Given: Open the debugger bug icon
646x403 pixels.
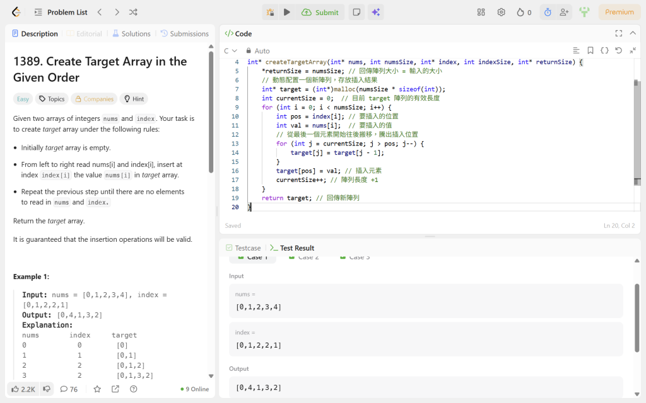Looking at the screenshot, I should pos(270,12).
